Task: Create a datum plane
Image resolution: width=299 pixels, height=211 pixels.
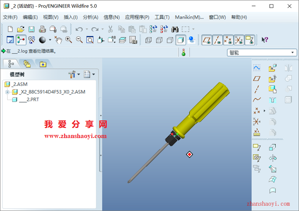Action: point(257,79)
